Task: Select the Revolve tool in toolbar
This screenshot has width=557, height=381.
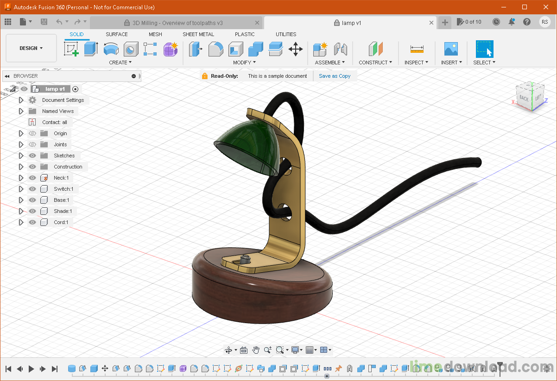Action: coord(111,49)
